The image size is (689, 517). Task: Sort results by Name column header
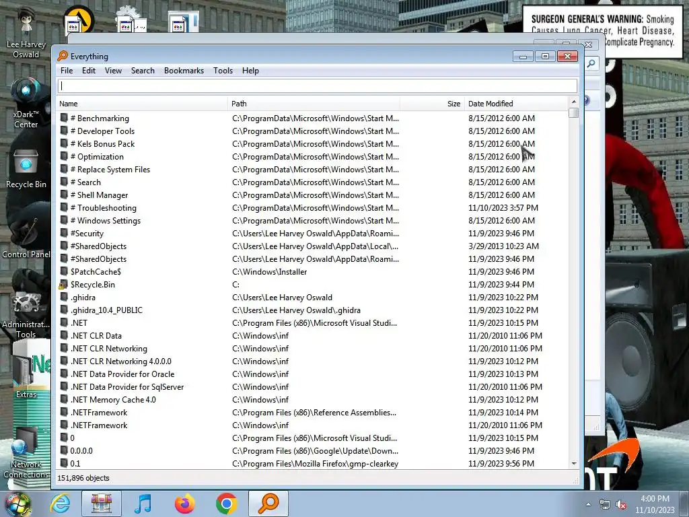pos(143,104)
